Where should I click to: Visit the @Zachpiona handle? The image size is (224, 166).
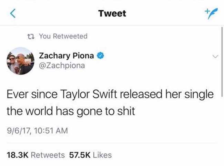click(62, 66)
